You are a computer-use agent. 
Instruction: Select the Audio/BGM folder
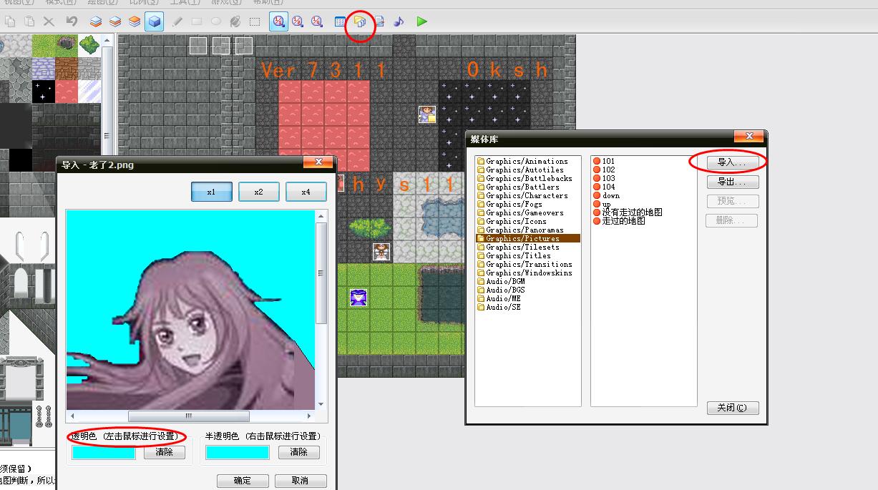click(x=528, y=281)
